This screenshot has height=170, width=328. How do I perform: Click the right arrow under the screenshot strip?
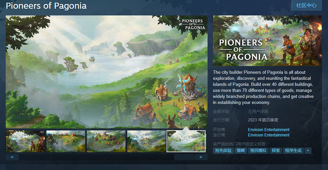pyautogui.click(x=201, y=157)
